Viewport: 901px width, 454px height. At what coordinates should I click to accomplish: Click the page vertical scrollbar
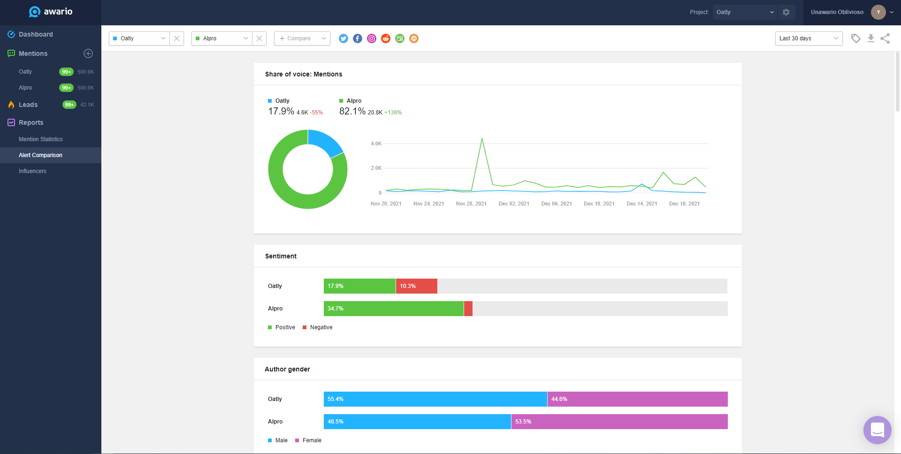[898, 82]
